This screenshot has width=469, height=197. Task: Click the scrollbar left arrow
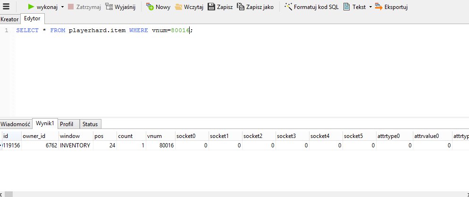pos(2,194)
